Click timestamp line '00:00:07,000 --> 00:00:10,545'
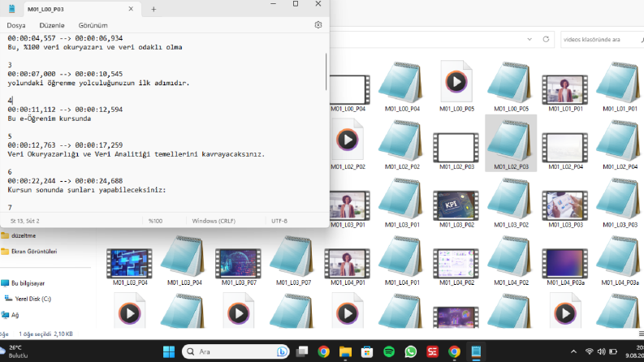Viewport: 644px width, 362px height. coord(65,74)
